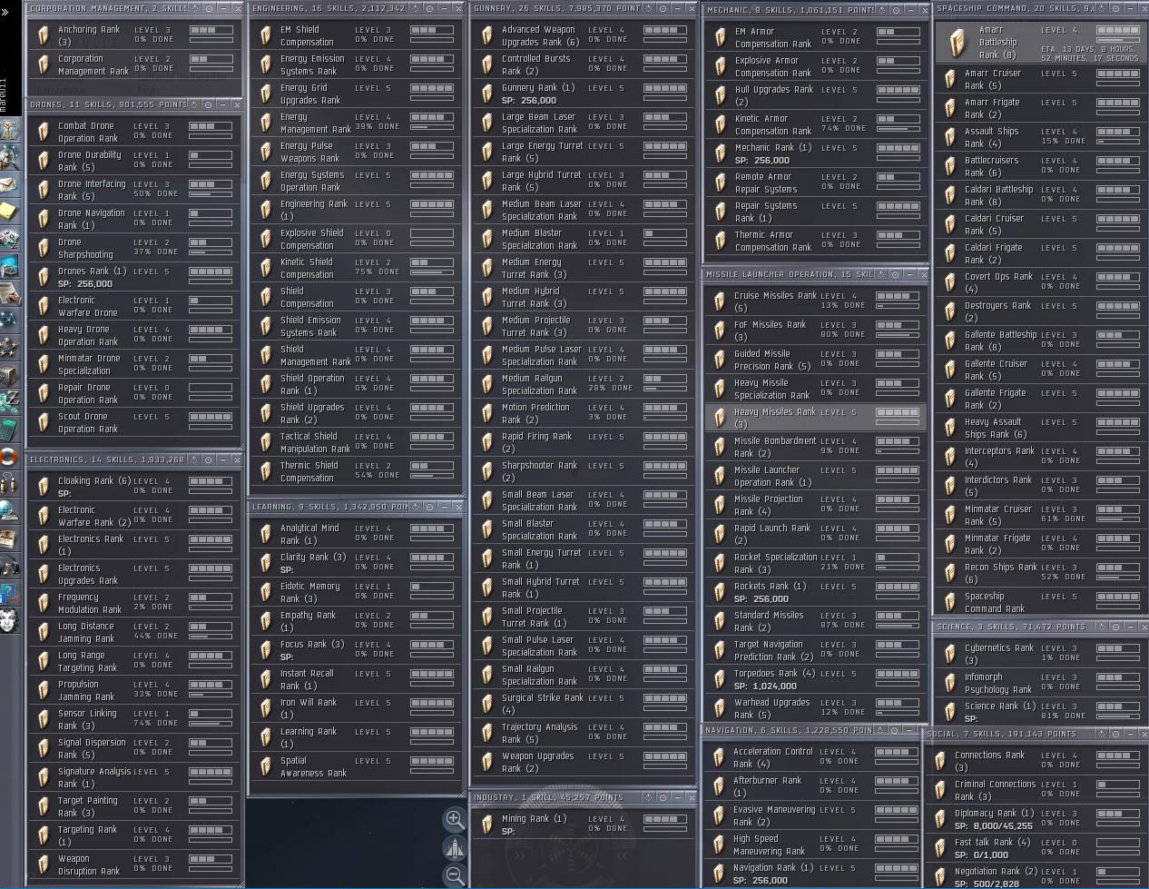Click the level bar for Heavy Drone Operation
Viewport: 1149px width, 889px height.
pyautogui.click(x=211, y=330)
